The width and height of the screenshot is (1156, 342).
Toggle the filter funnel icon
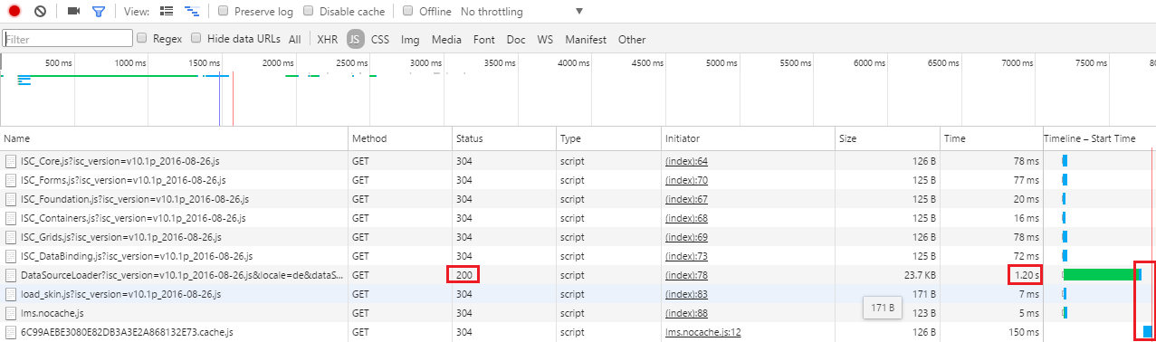99,12
